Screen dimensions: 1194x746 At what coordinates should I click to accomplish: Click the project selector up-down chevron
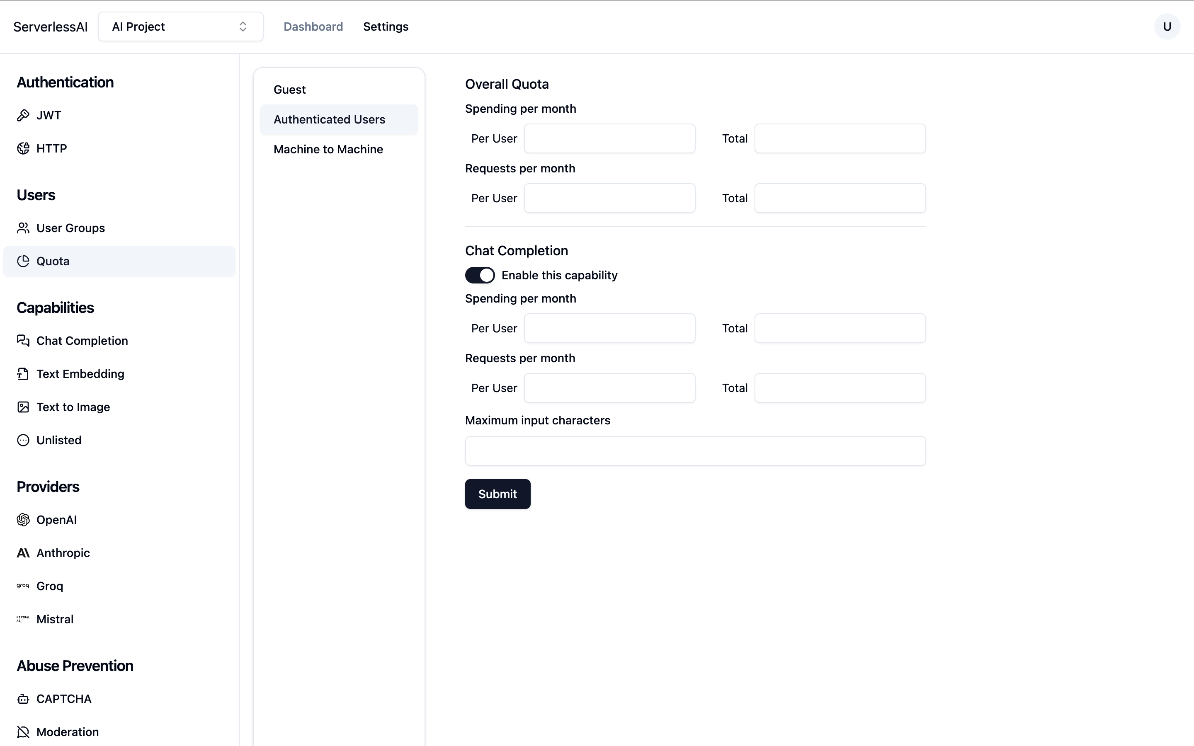243,27
